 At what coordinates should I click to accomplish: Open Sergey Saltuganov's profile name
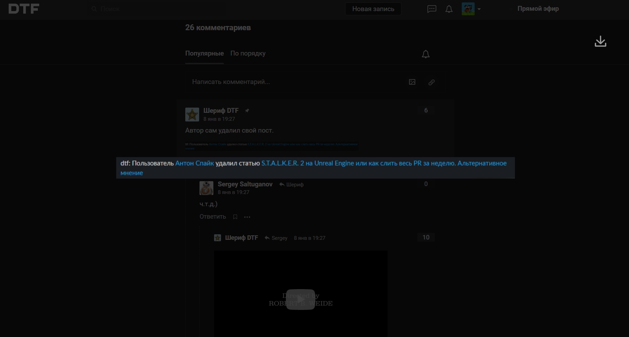click(x=245, y=184)
